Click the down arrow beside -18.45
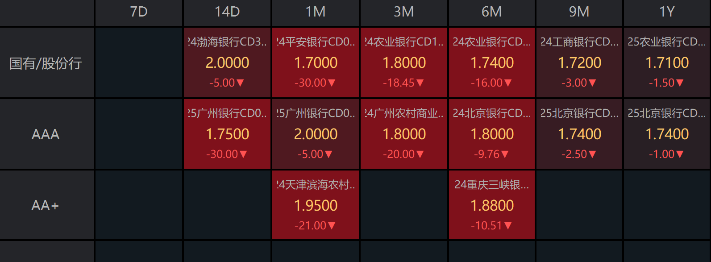This screenshot has height=262, width=711. pos(420,83)
